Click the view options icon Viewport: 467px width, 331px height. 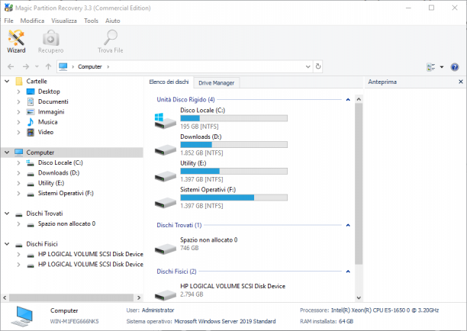(430, 67)
